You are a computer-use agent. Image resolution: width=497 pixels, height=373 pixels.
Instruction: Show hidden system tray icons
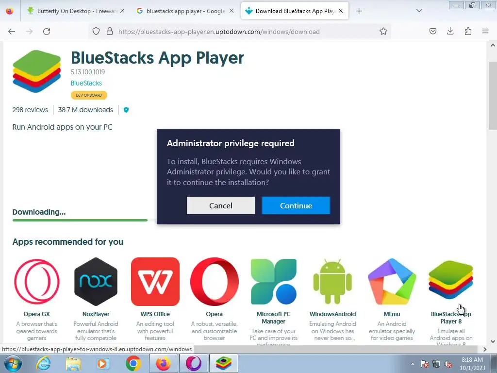413,364
